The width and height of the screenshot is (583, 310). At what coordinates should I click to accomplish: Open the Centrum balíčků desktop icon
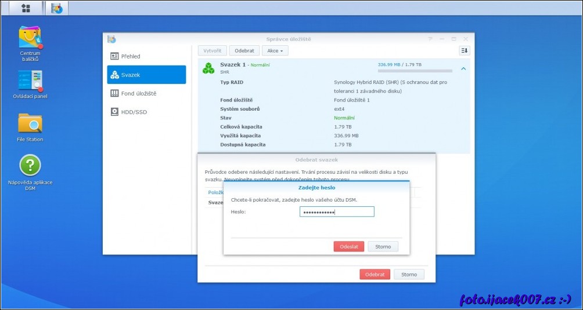[x=30, y=38]
